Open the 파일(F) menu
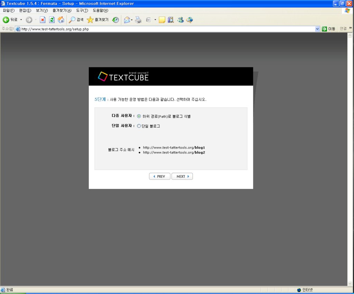The image size is (354, 294). point(9,10)
